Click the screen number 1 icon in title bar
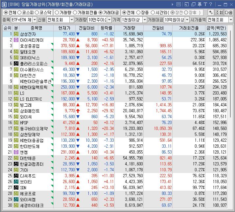Viewport: 235px width, 212px height. 4,5
